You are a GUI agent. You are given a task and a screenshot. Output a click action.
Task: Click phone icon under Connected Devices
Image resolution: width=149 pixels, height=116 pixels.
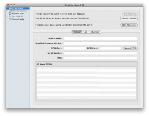10,13
